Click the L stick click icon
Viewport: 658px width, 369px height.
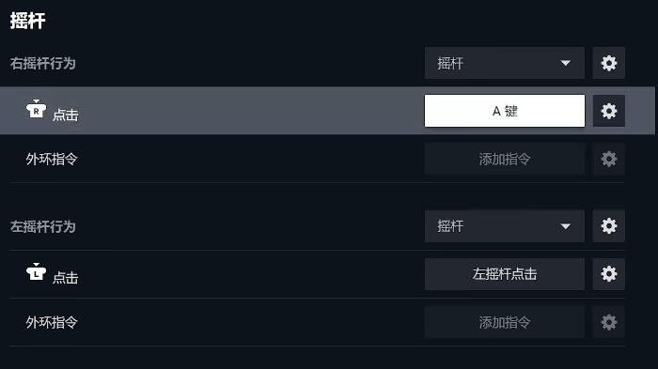(36, 271)
